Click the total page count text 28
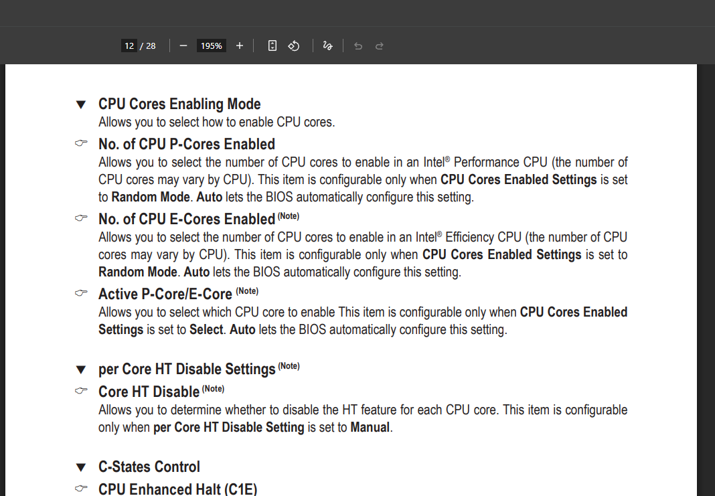Viewport: 715px width, 496px height. 151,46
